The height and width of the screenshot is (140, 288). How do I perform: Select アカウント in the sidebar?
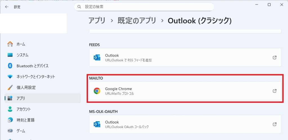24,109
